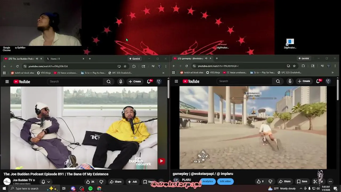Go back in the left Chrome window
The image size is (341, 192).
coord(5,66)
